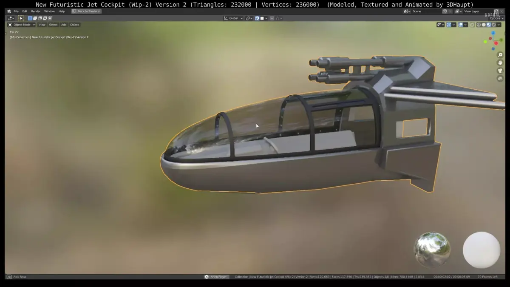Open the Help menu
Screen dimensions: 510x287
(62, 11)
